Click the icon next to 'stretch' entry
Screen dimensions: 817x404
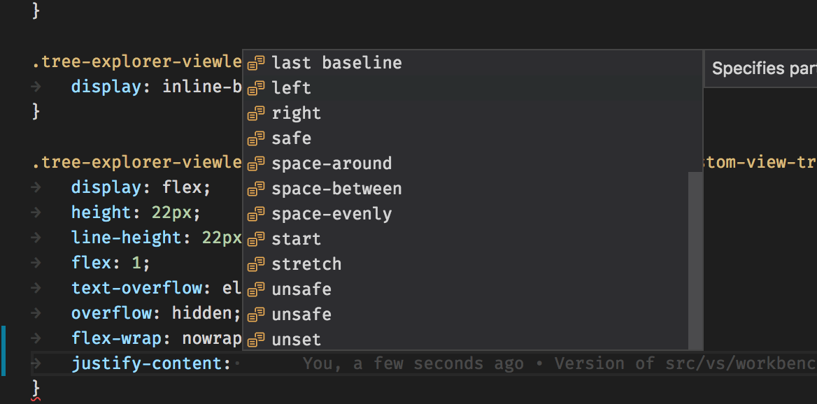[x=255, y=264]
